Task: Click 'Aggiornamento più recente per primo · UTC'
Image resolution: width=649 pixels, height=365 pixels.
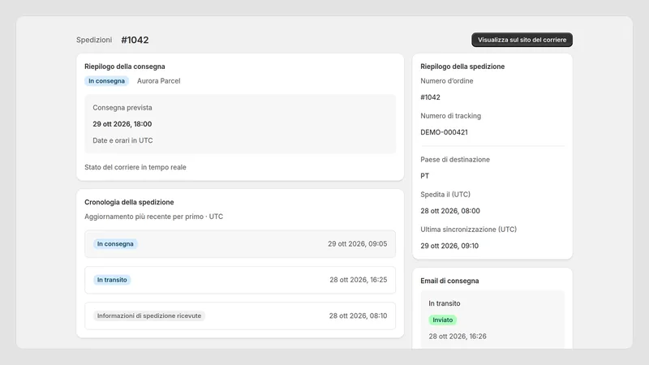Action: pos(153,217)
